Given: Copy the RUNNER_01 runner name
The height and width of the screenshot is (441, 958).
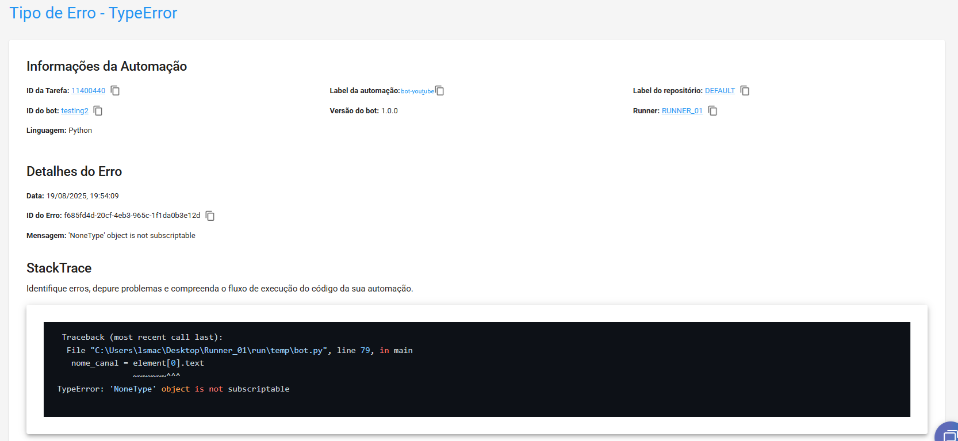Looking at the screenshot, I should (712, 111).
